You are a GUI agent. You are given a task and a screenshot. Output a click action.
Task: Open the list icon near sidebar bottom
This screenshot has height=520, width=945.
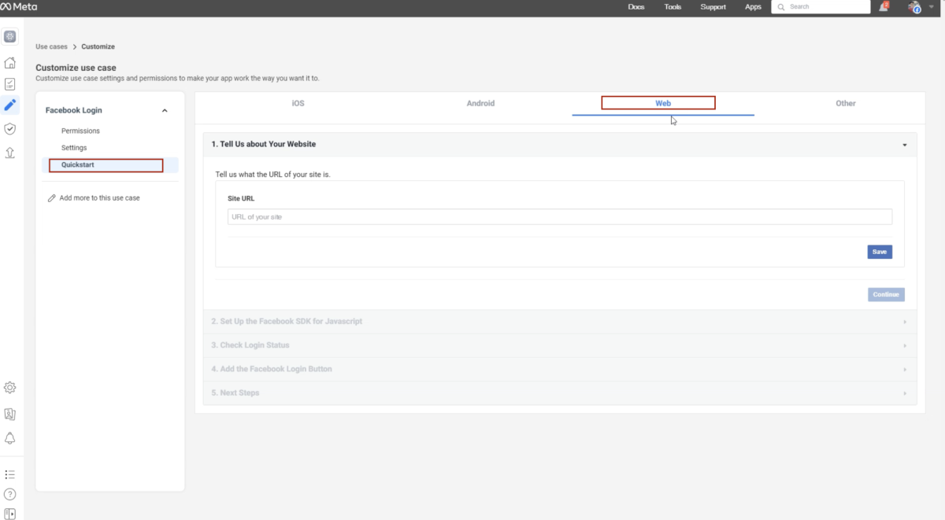click(10, 474)
